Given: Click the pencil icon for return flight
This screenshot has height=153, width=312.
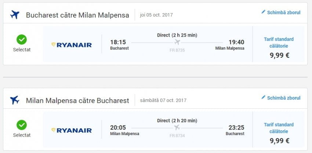Looking at the screenshot, I should click(263, 97).
